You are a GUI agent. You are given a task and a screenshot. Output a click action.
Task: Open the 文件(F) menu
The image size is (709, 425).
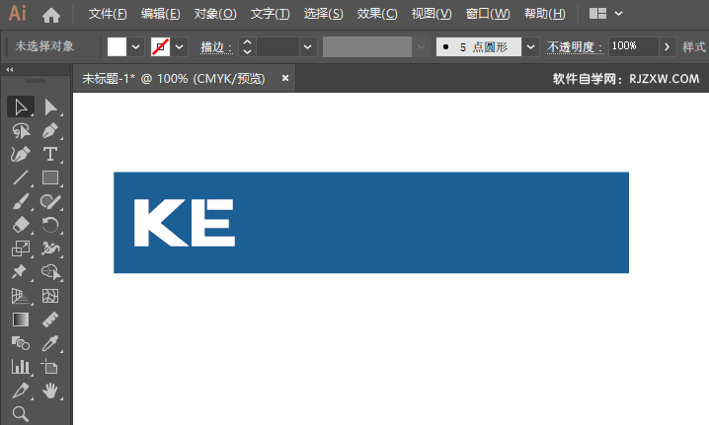coord(108,14)
